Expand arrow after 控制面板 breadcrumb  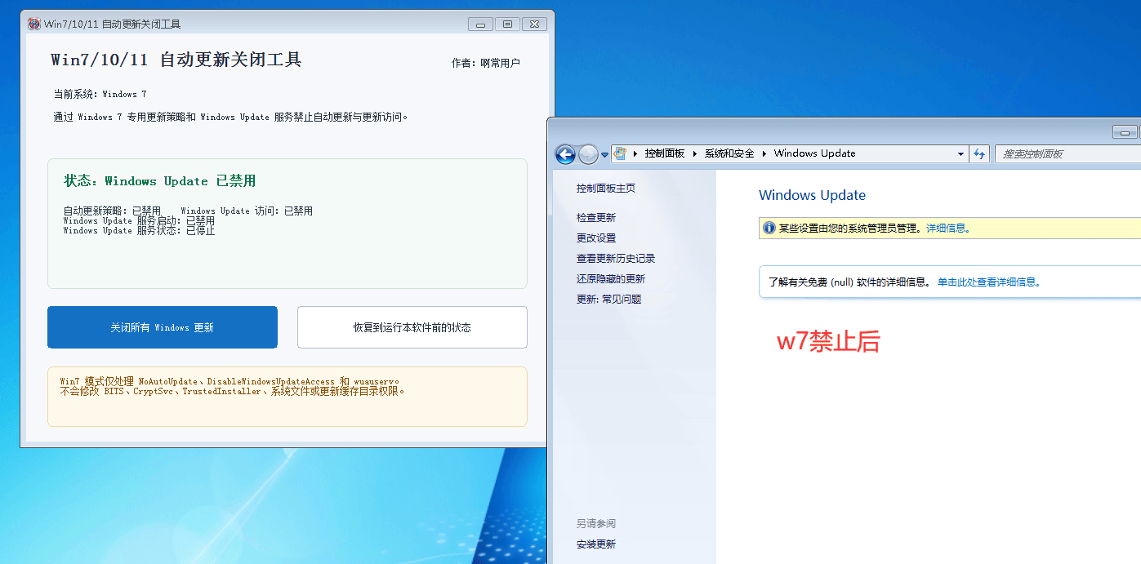[696, 153]
